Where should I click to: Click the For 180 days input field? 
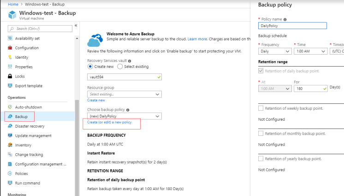(311, 89)
